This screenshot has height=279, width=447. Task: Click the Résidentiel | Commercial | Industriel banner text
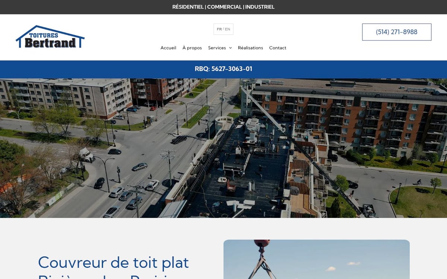223,7
